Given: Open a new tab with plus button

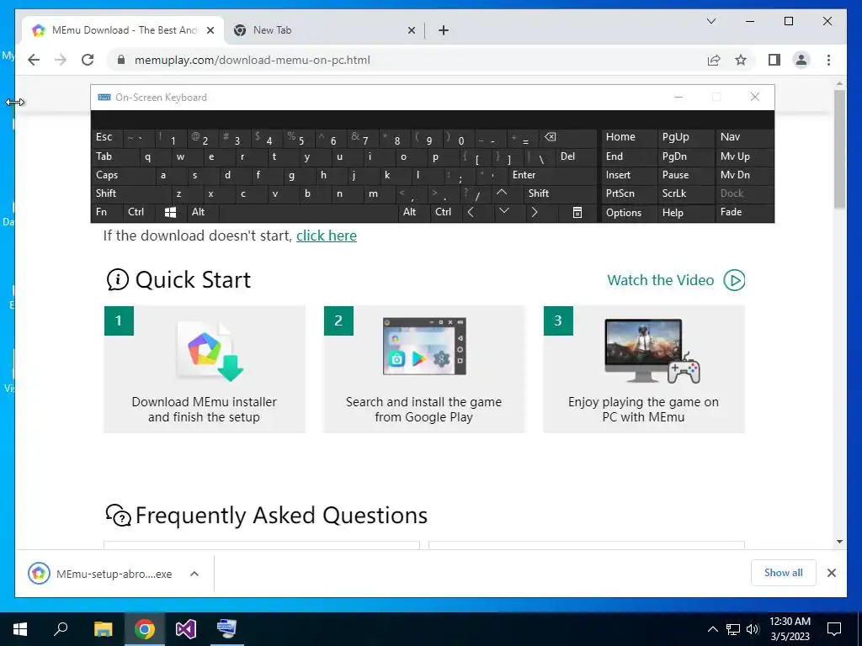Looking at the screenshot, I should pyautogui.click(x=444, y=30).
